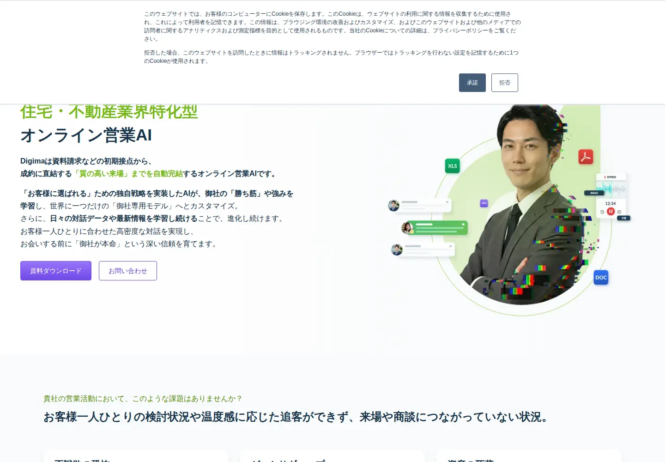This screenshot has width=665, height=462.
Task: Click the line お会いする前に「御社が本命」という深い信頼を育てます。
Action: 119,243
